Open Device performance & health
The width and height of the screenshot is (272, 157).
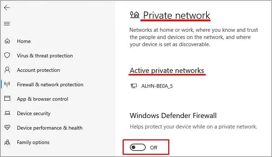pos(50,128)
